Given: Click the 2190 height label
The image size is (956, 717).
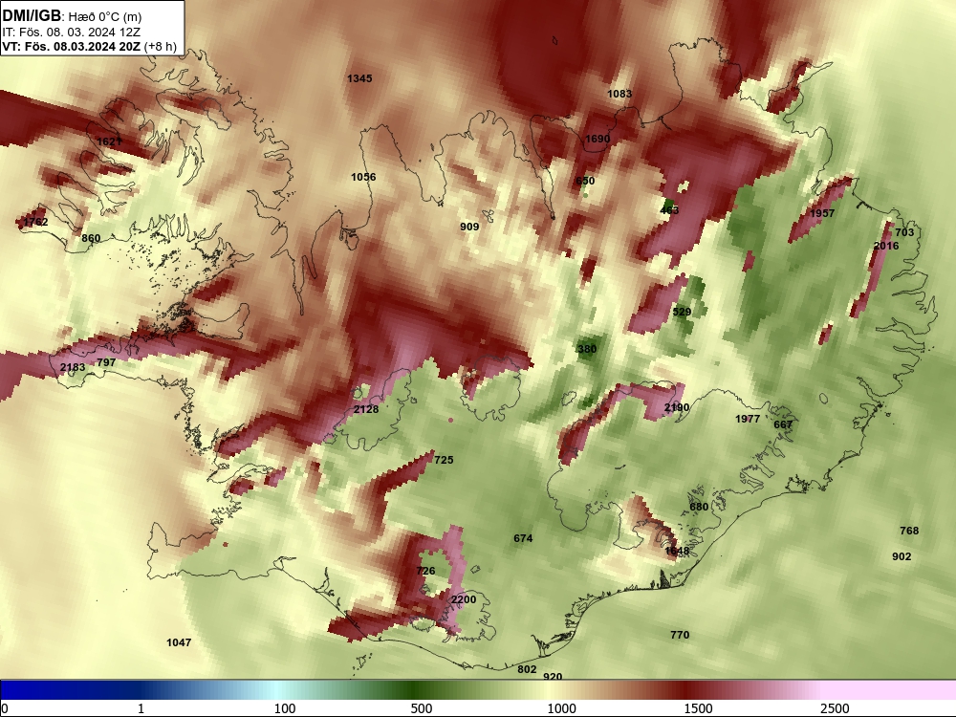Looking at the screenshot, I should click(x=677, y=407).
